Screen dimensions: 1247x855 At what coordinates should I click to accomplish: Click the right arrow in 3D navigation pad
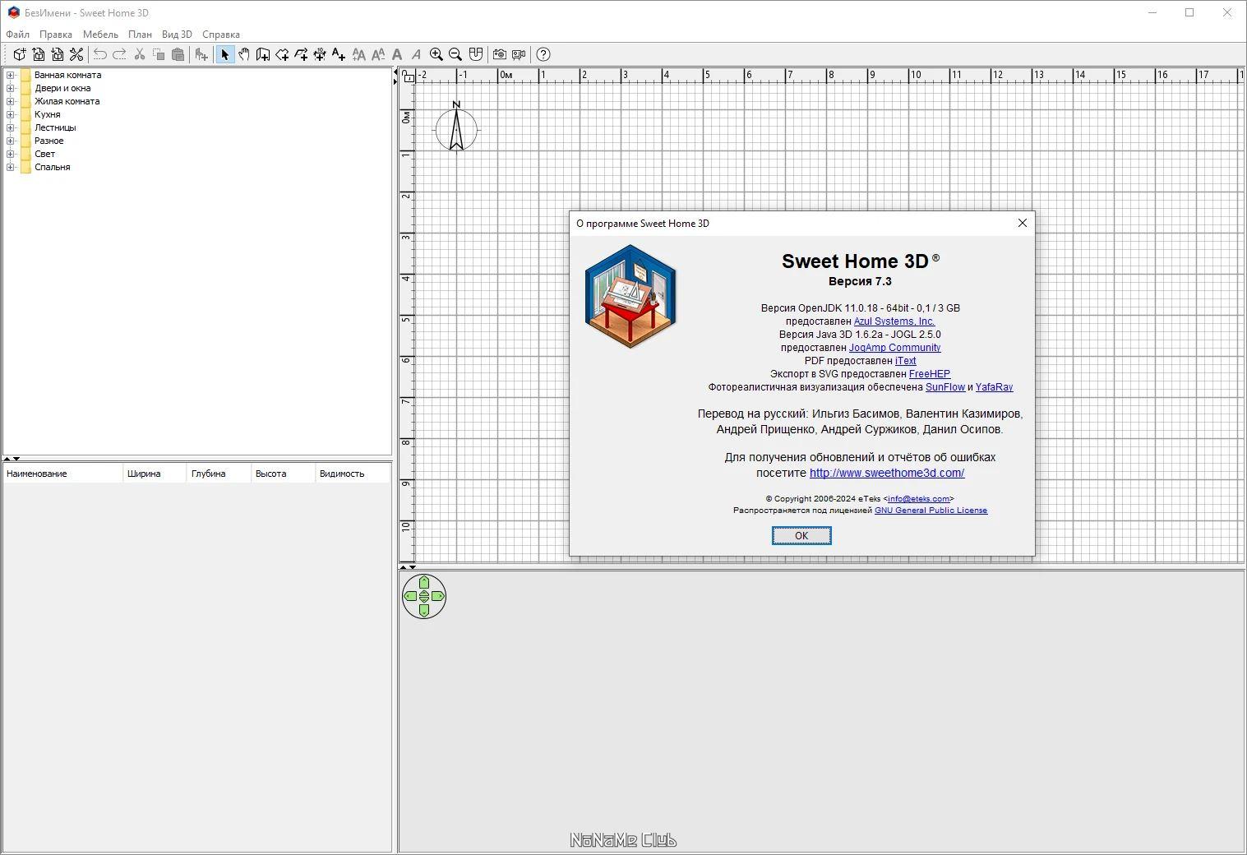click(438, 596)
